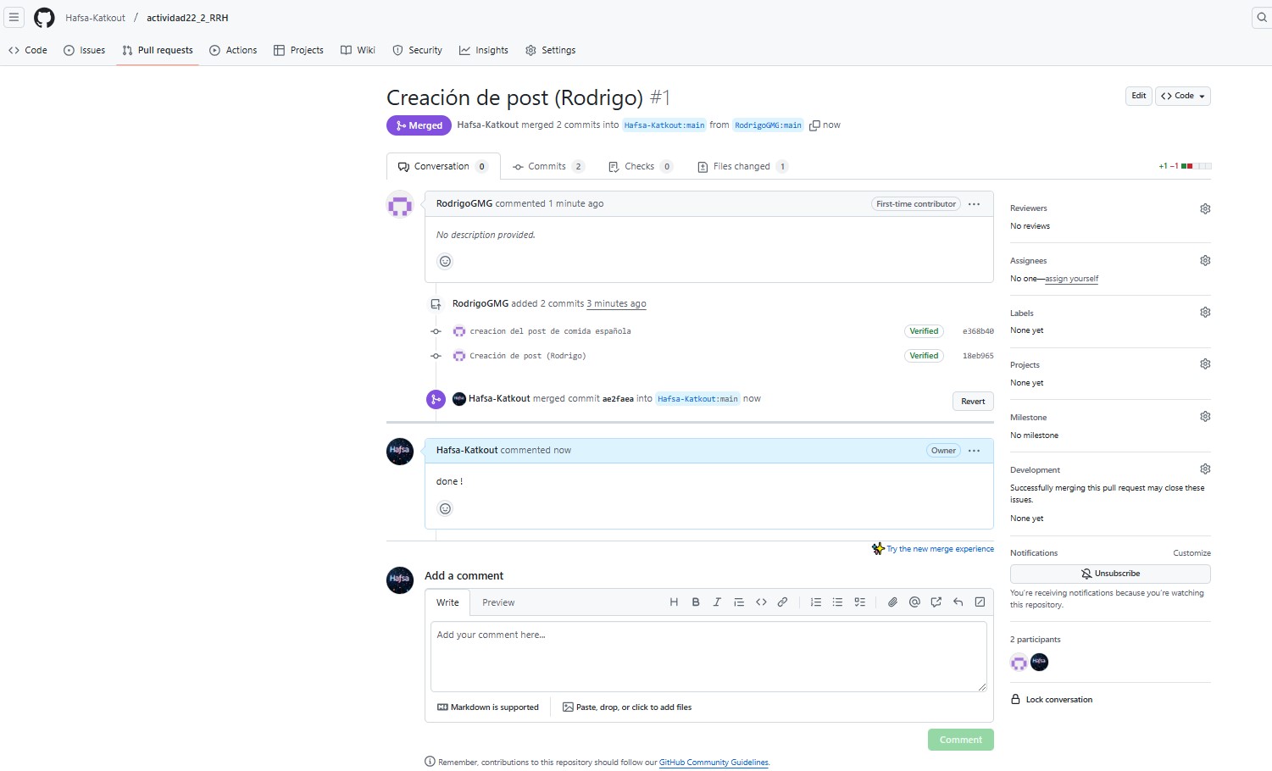1272x771 pixels.
Task: Open the Commits tab
Action: [x=547, y=167]
